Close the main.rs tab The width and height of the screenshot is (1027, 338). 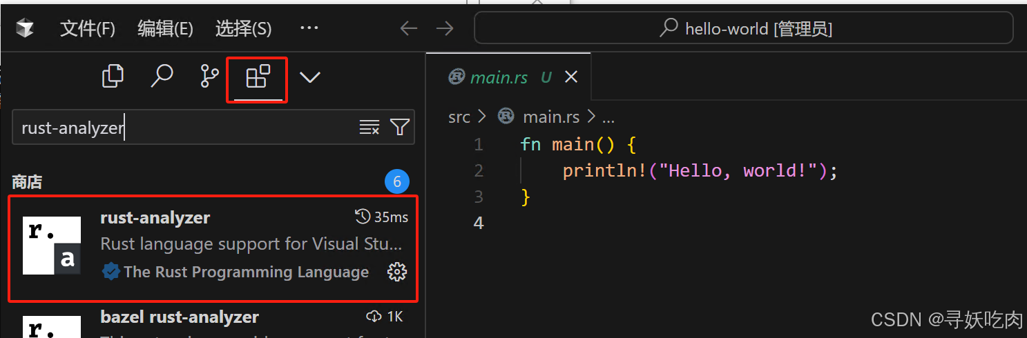571,78
